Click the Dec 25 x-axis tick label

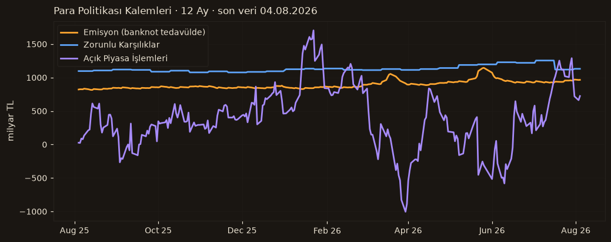[242, 231]
